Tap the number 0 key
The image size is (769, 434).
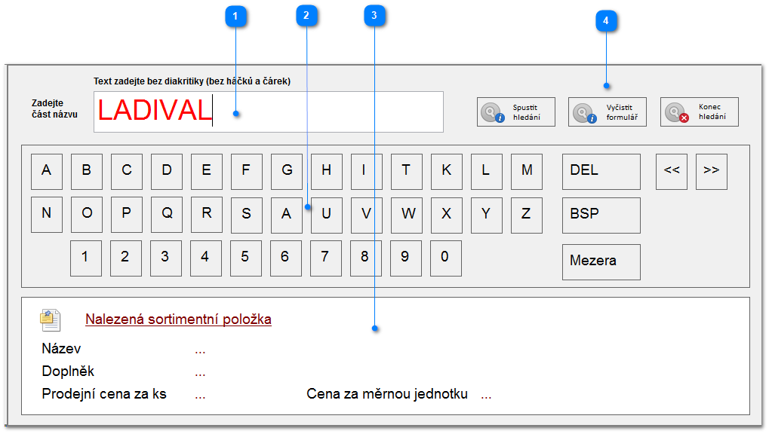tap(446, 258)
